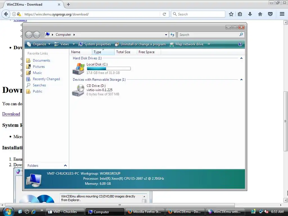The image size is (288, 216).
Task: Click the Firefox horizontal scrollbar
Action: [x=120, y=205]
